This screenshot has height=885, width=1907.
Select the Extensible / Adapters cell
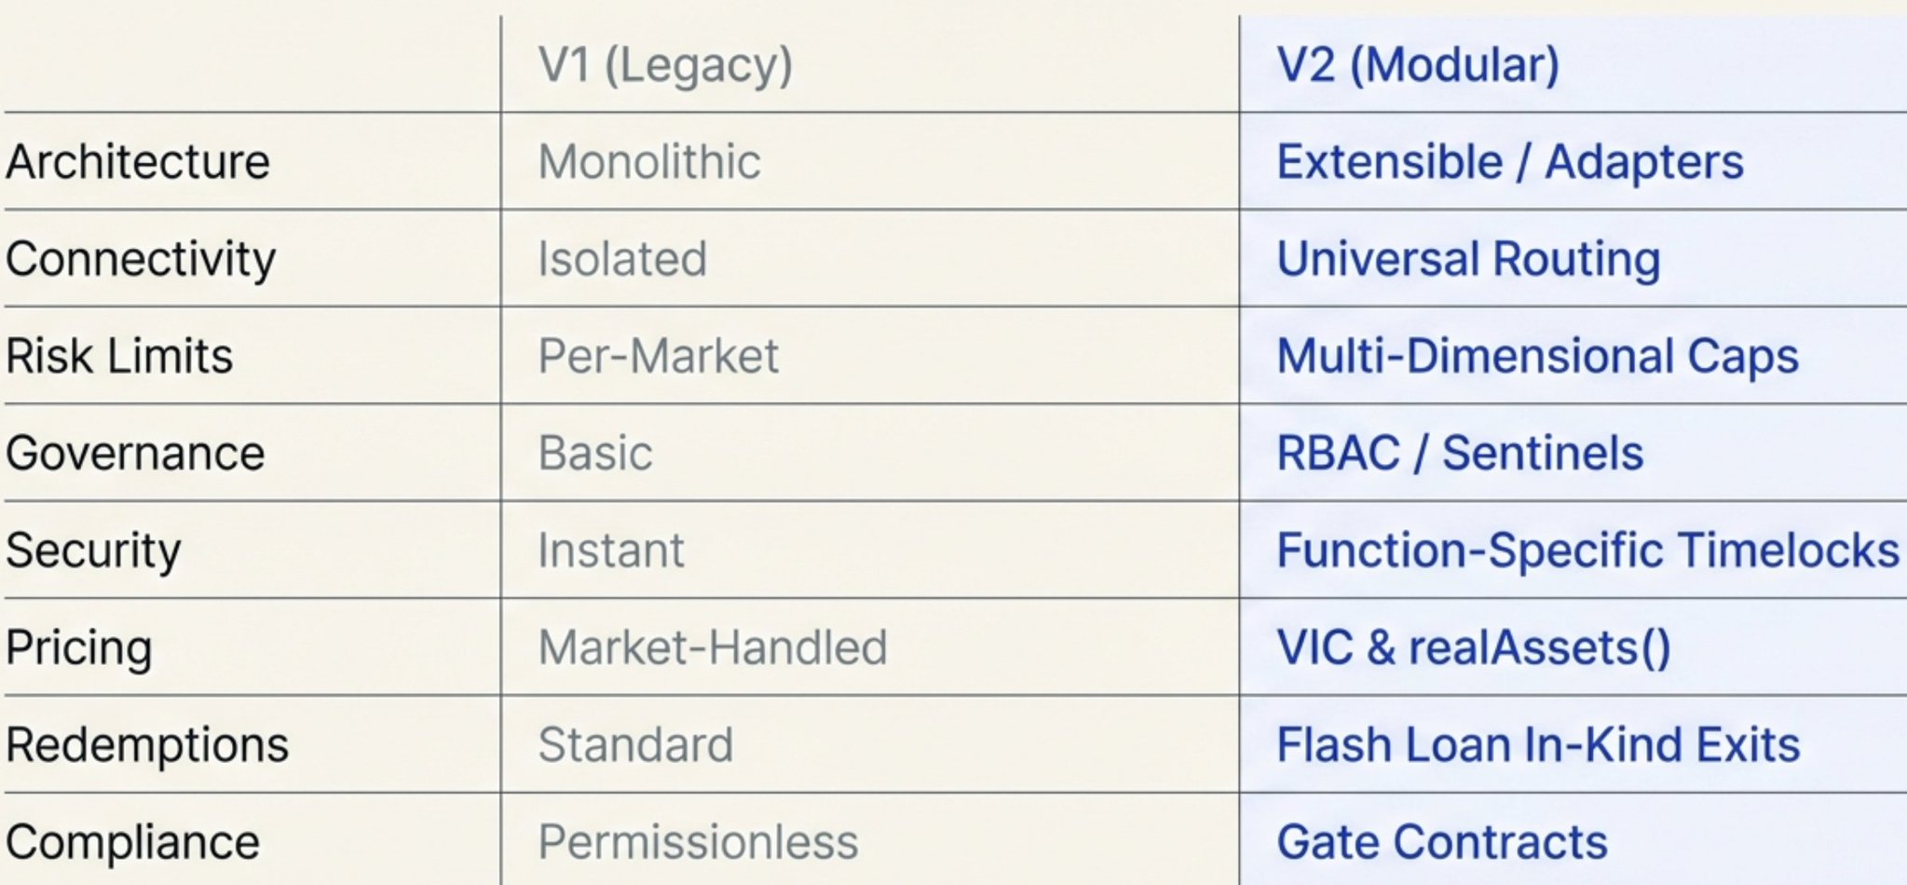(x=1509, y=162)
